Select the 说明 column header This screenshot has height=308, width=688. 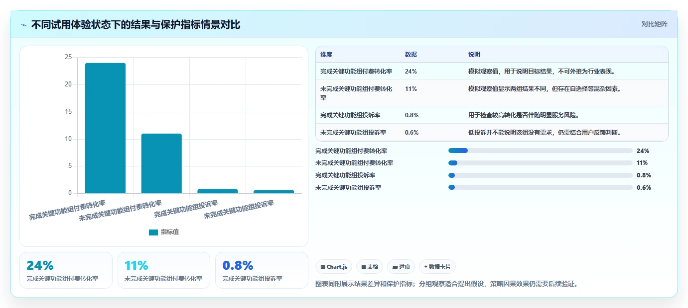coord(474,54)
